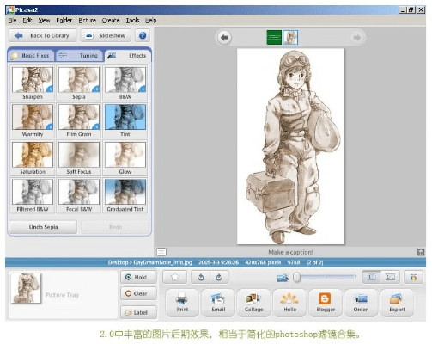Click the blue help question icon

(x=143, y=35)
